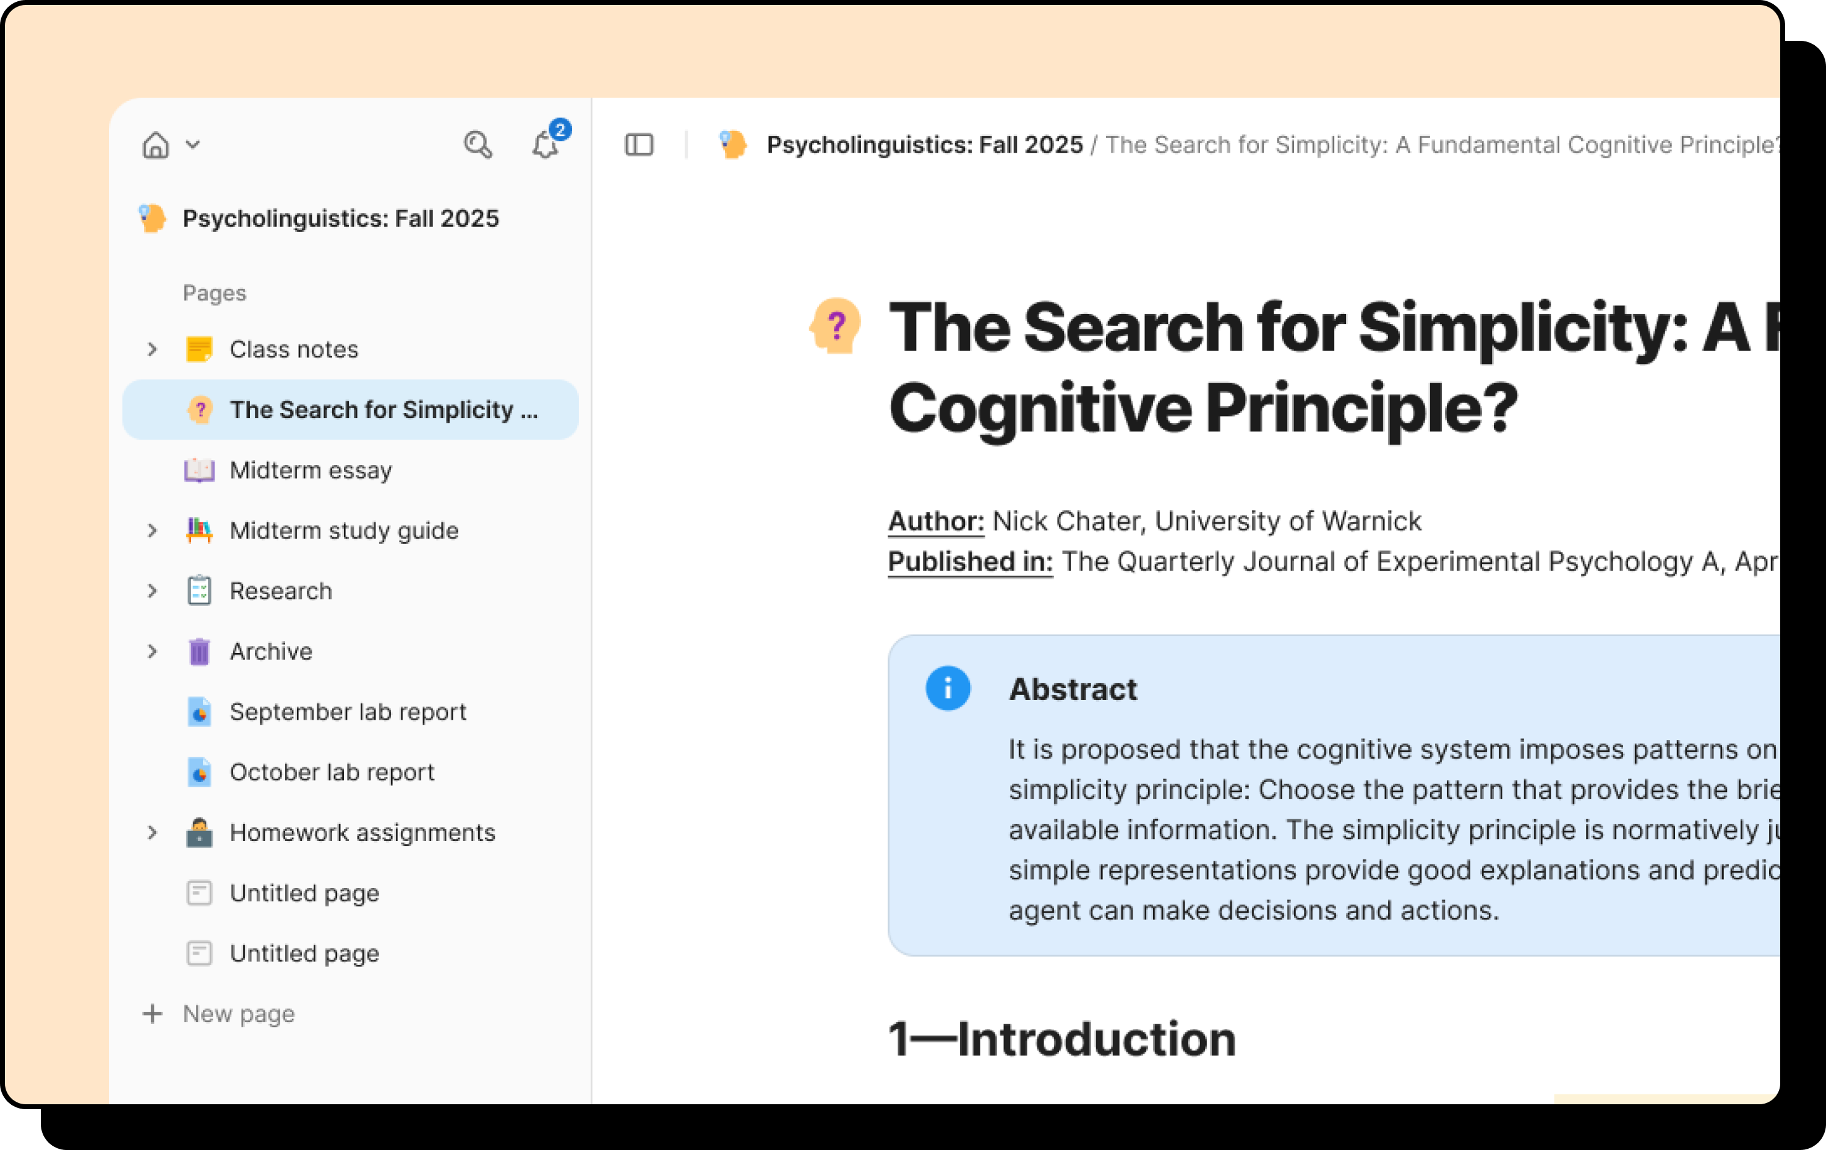1826x1150 pixels.
Task: Click the New page button
Action: click(238, 1013)
